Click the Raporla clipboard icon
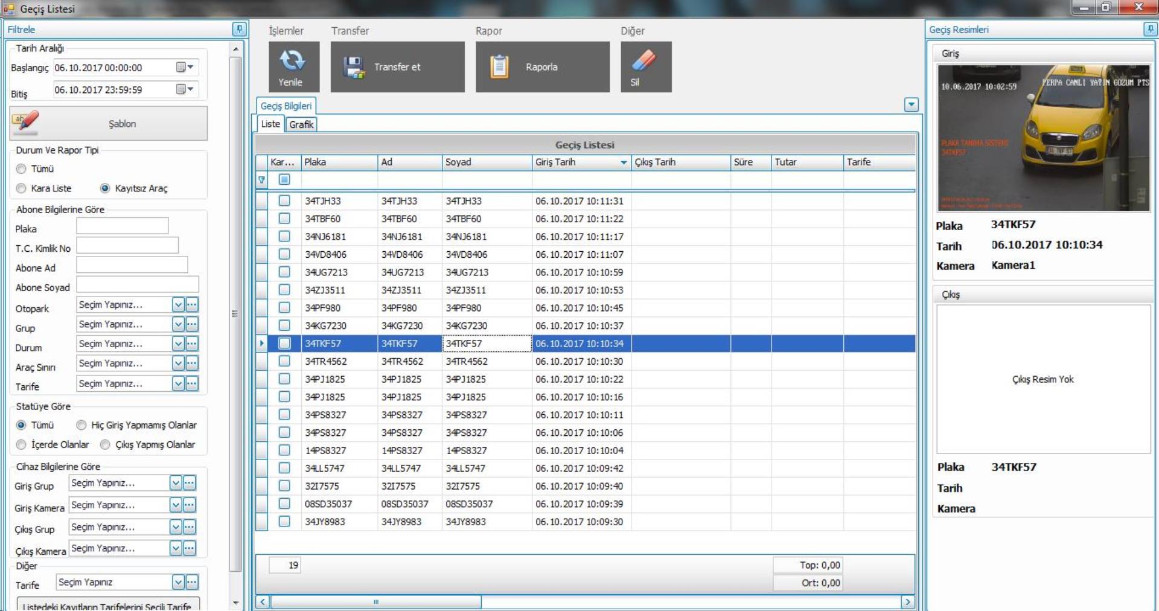1159x611 pixels. [499, 67]
